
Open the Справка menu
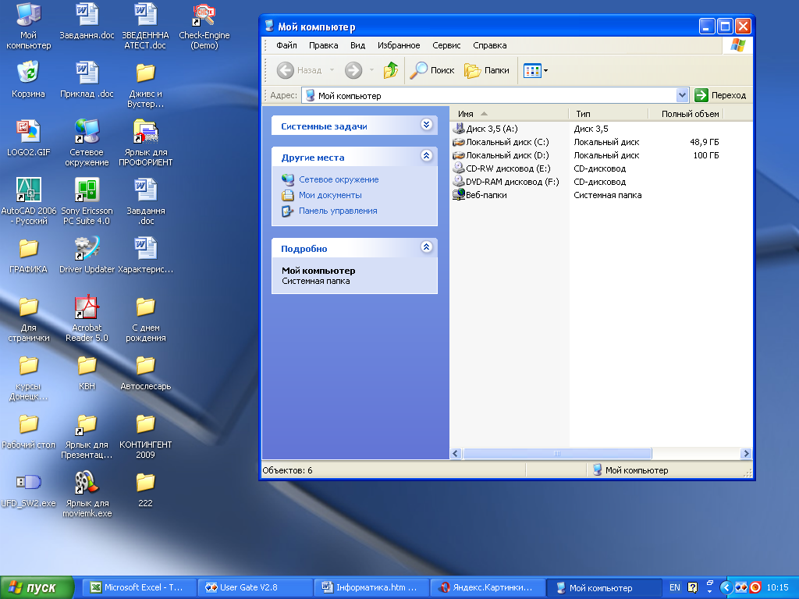[x=490, y=45]
